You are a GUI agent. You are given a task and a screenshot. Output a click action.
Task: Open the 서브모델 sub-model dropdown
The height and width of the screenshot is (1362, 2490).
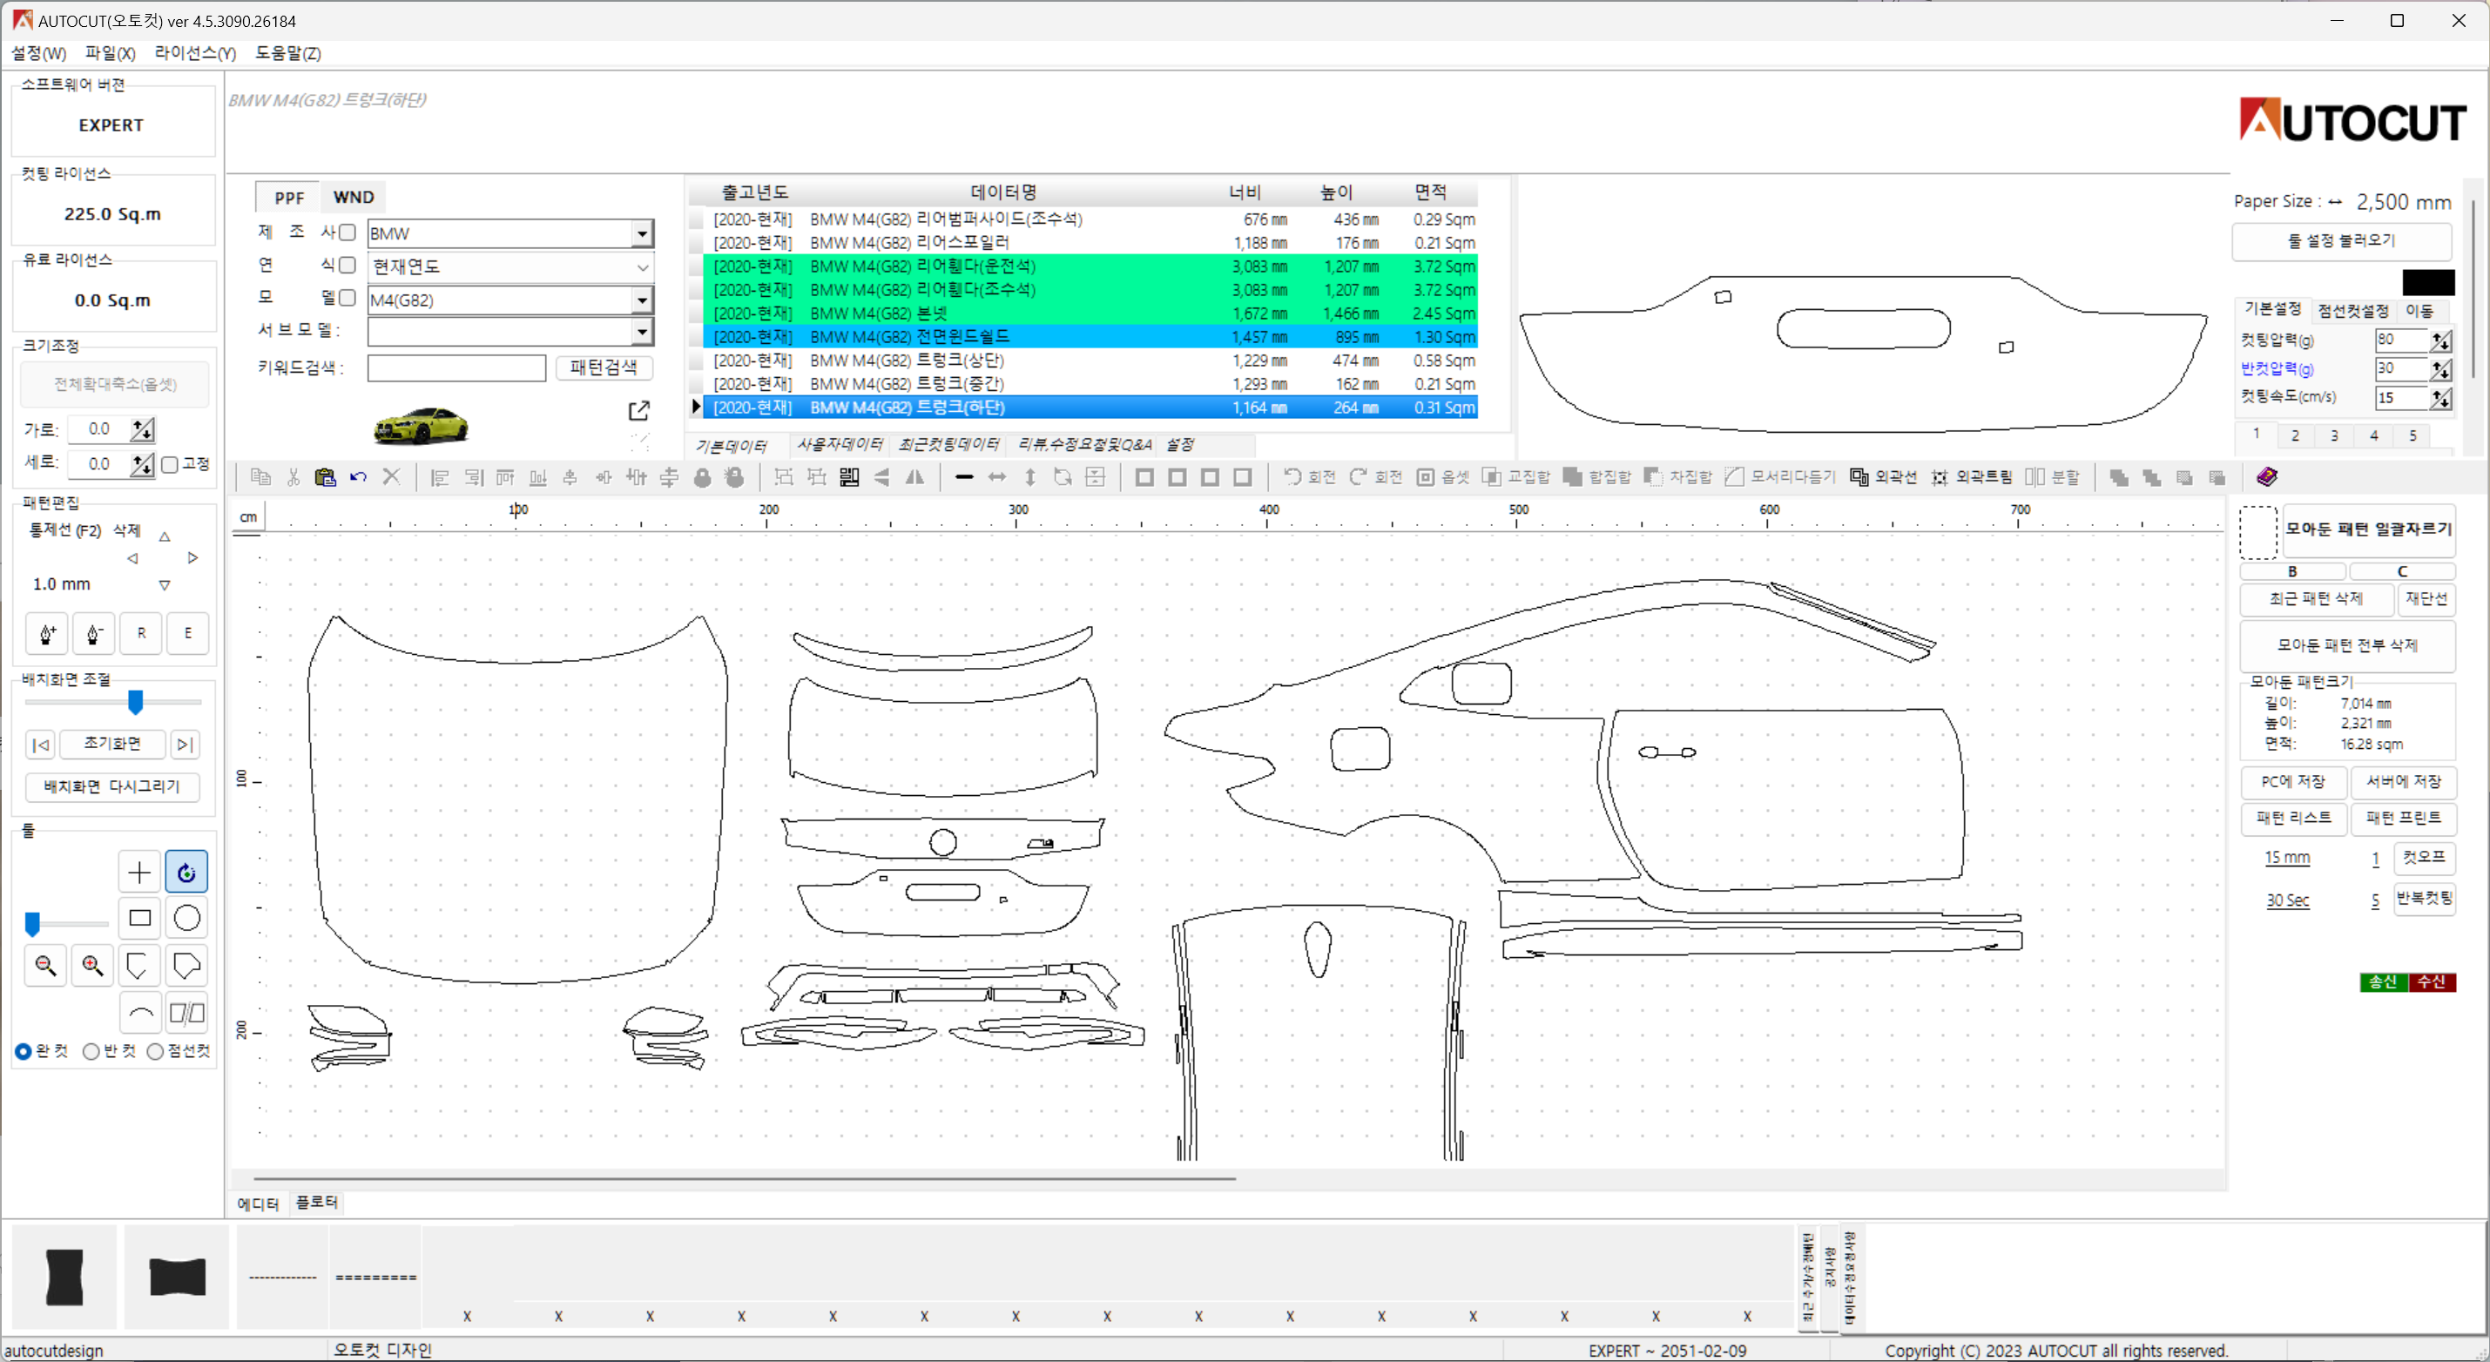point(642,332)
